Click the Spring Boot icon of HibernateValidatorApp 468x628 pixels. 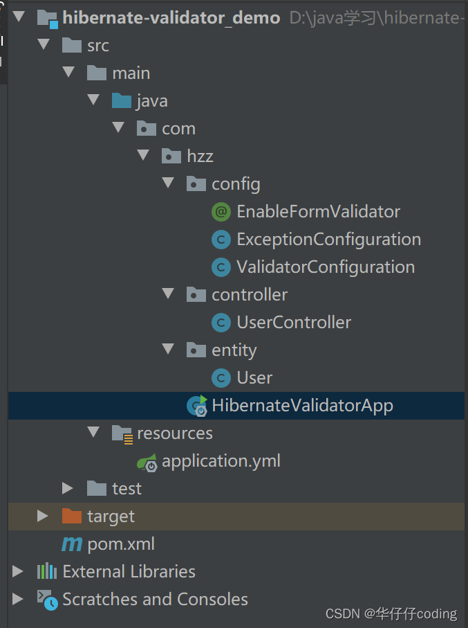coord(196,406)
